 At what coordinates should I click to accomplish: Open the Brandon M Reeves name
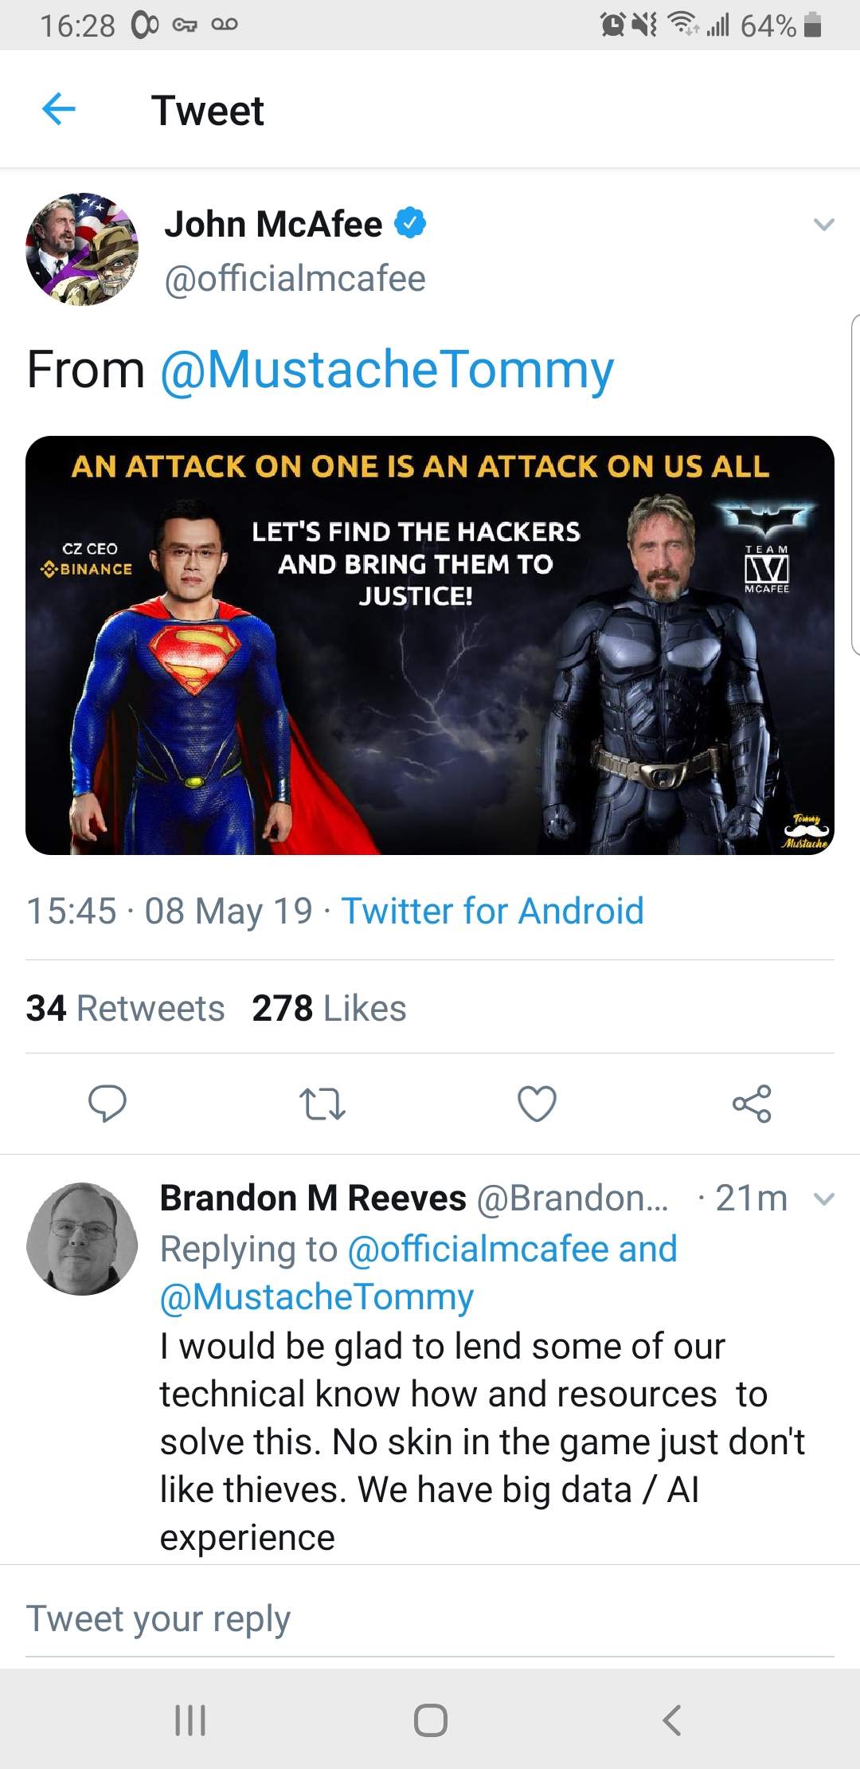click(x=312, y=1198)
